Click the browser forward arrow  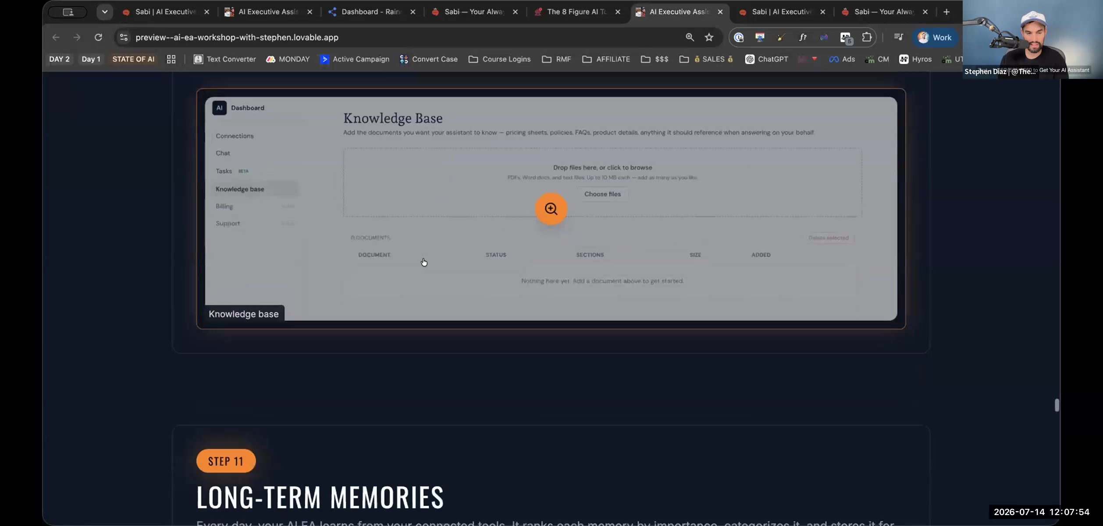[77, 37]
